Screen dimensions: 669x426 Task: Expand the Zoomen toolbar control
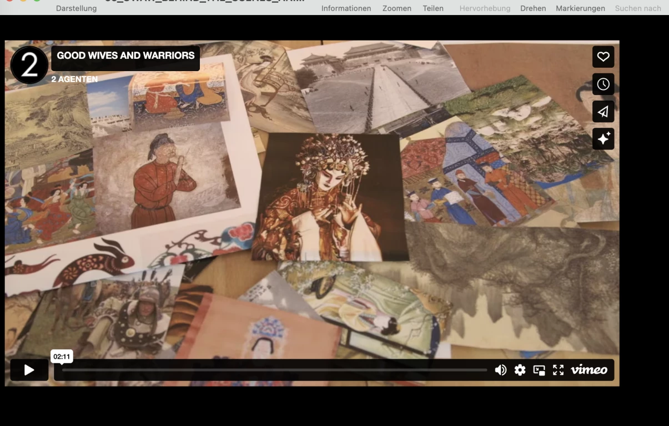click(x=396, y=8)
